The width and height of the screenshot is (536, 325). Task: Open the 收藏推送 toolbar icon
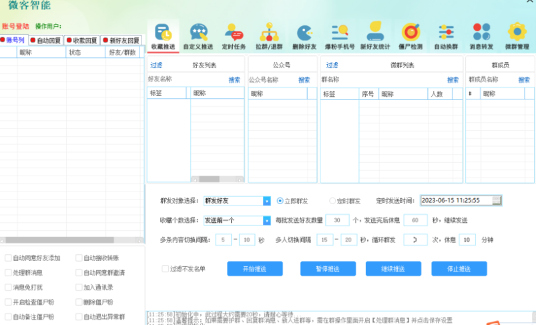tap(163, 32)
